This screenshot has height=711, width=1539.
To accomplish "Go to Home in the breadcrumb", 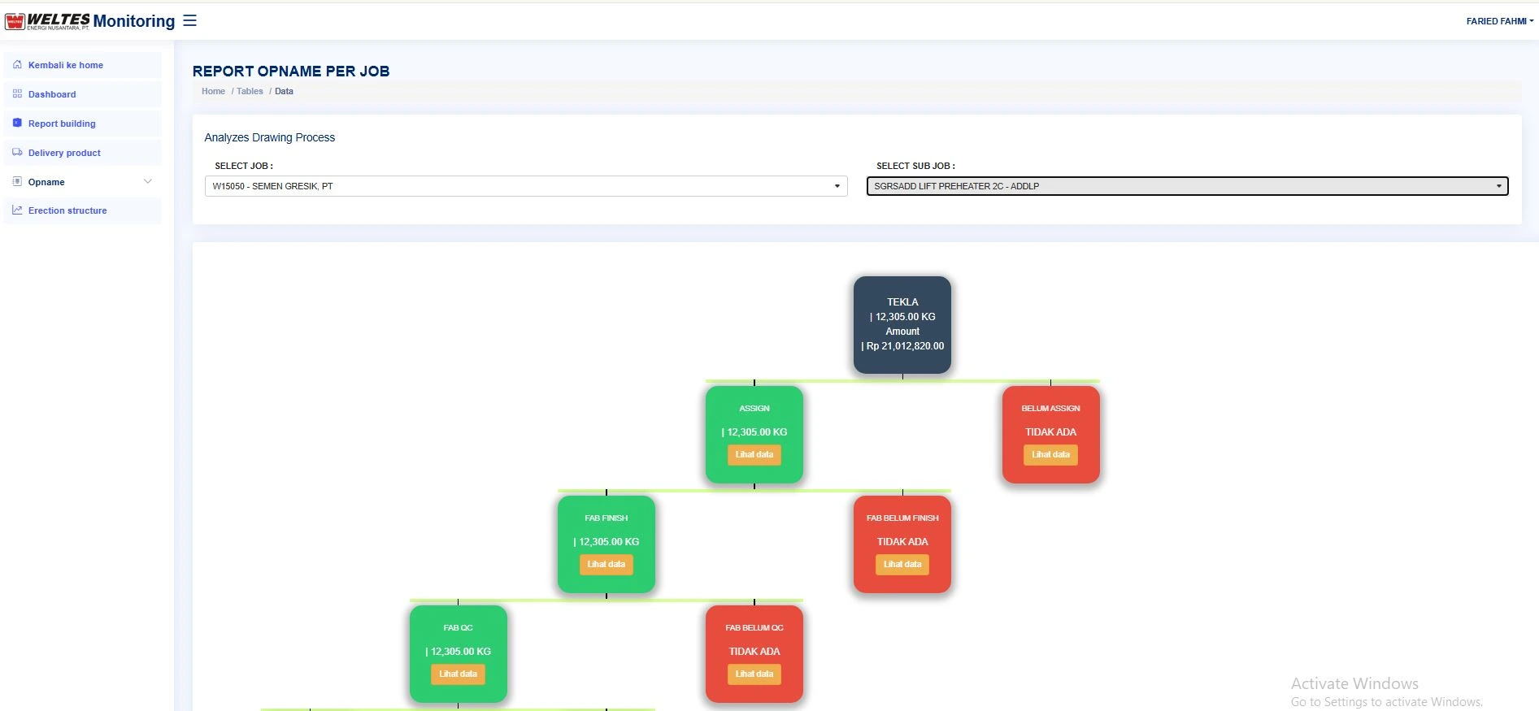I will [x=213, y=92].
